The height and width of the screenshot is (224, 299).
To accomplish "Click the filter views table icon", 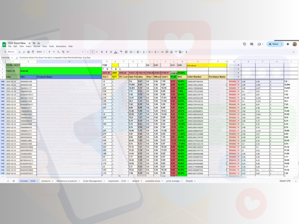I will click(181, 52).
